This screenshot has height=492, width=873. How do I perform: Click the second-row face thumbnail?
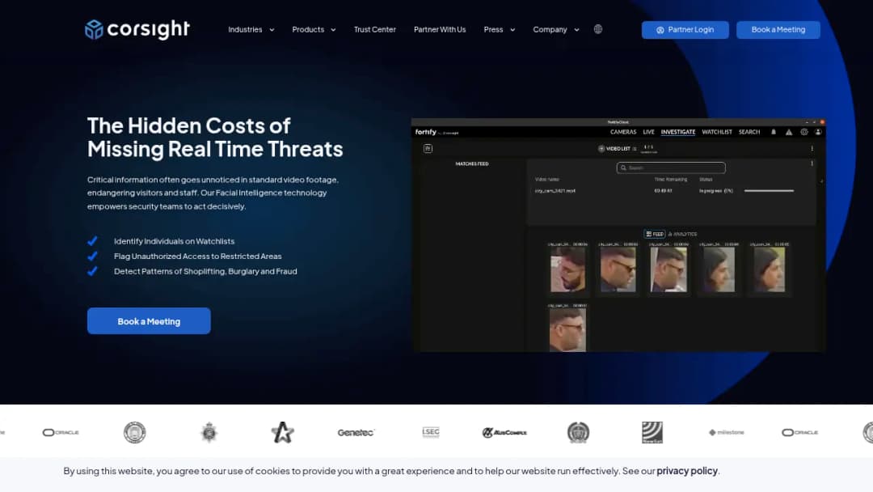point(567,330)
